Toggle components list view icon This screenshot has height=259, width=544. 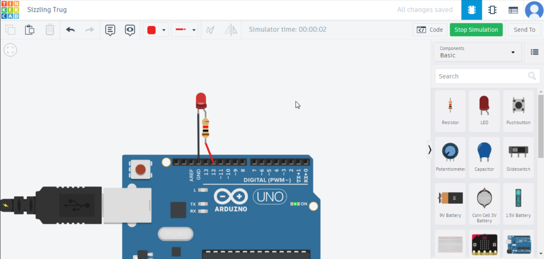534,52
